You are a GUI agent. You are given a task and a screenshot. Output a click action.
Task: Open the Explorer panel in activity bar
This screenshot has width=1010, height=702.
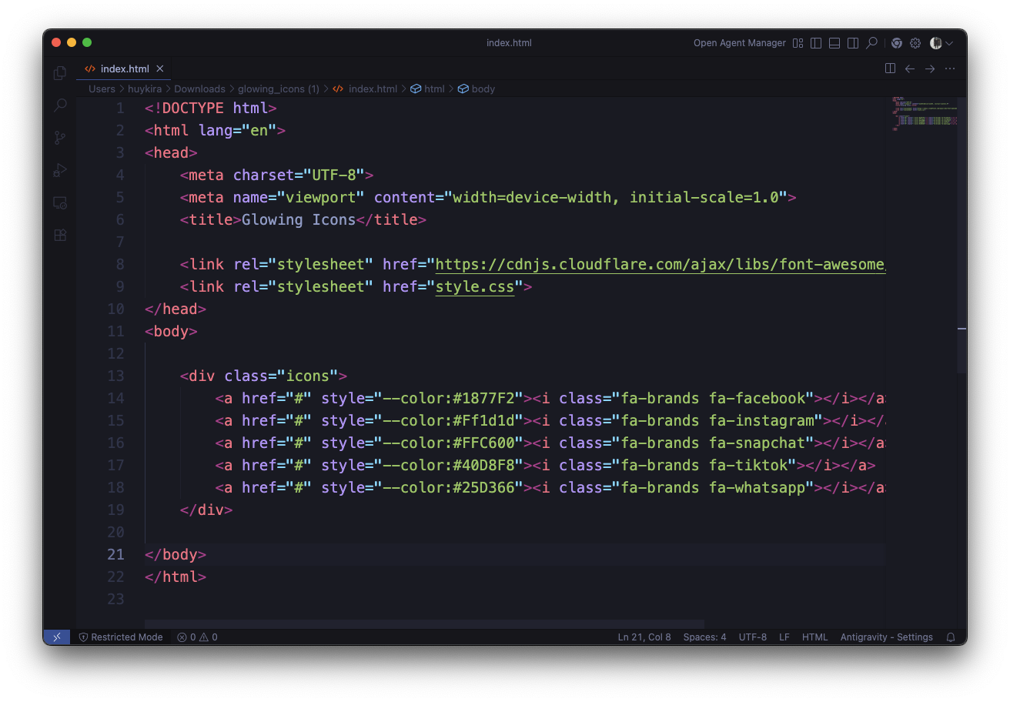click(60, 73)
